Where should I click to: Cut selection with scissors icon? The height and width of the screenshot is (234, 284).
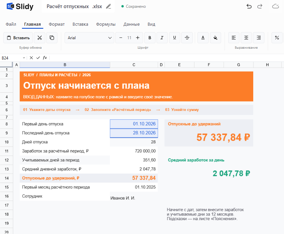(x=40, y=38)
